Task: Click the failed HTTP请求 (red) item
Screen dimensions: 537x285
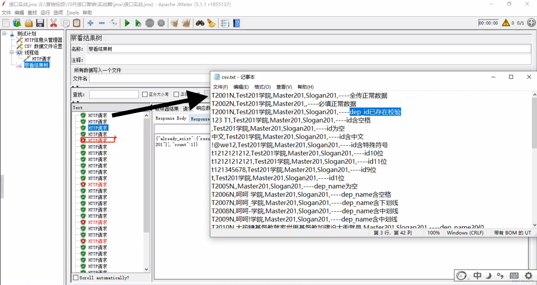Action: [x=97, y=140]
